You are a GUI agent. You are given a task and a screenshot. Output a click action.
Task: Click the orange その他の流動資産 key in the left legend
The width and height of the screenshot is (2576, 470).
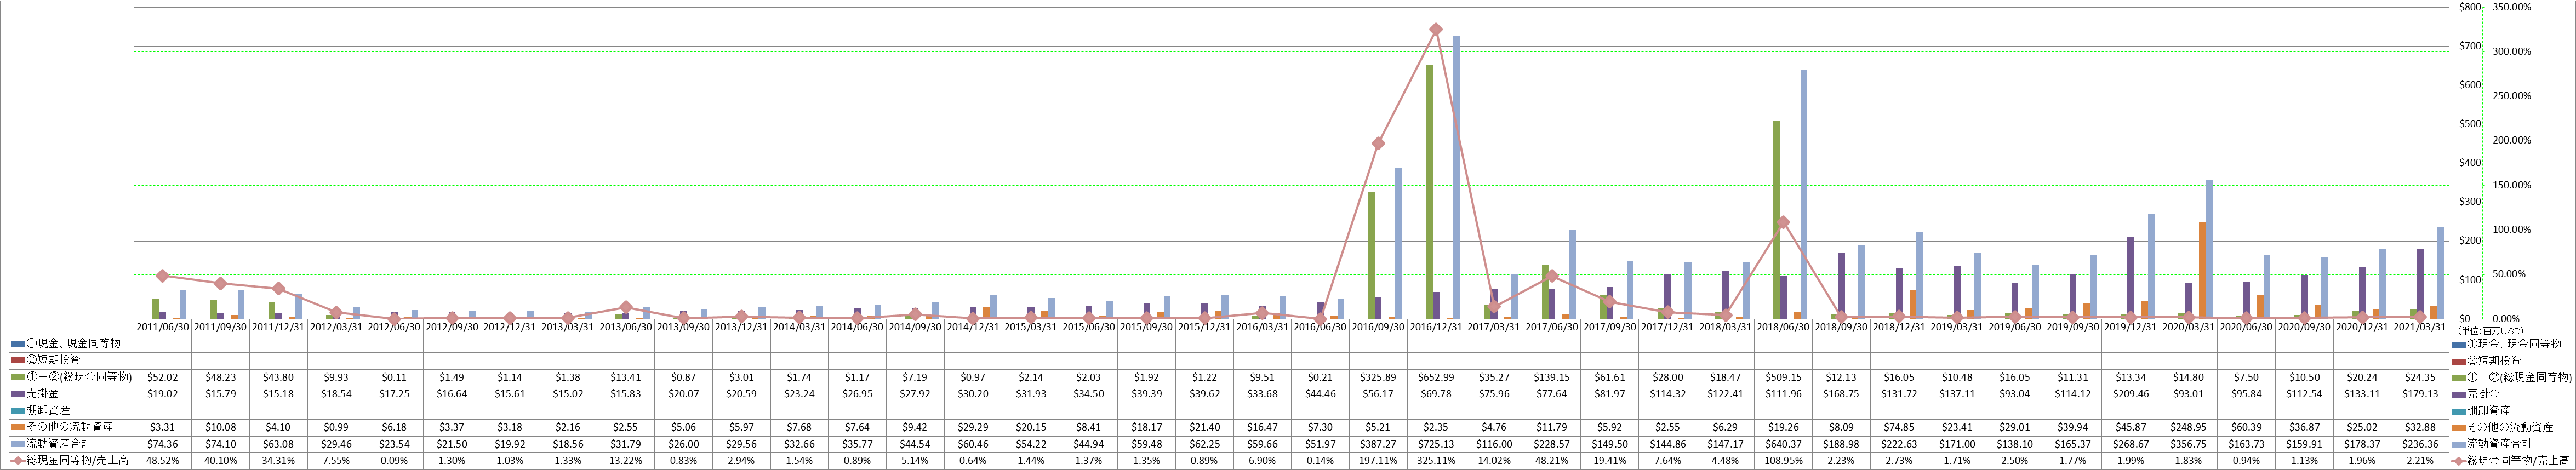click(x=17, y=427)
